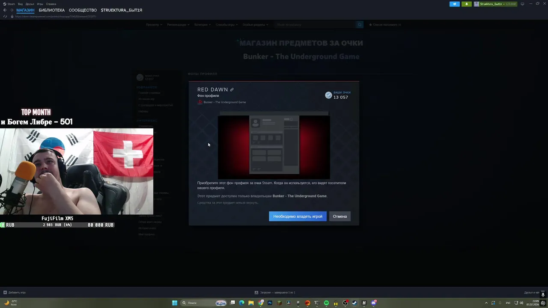This screenshot has width=548, height=308.
Task: Switch the РУС input language indicator
Action: pos(508,303)
